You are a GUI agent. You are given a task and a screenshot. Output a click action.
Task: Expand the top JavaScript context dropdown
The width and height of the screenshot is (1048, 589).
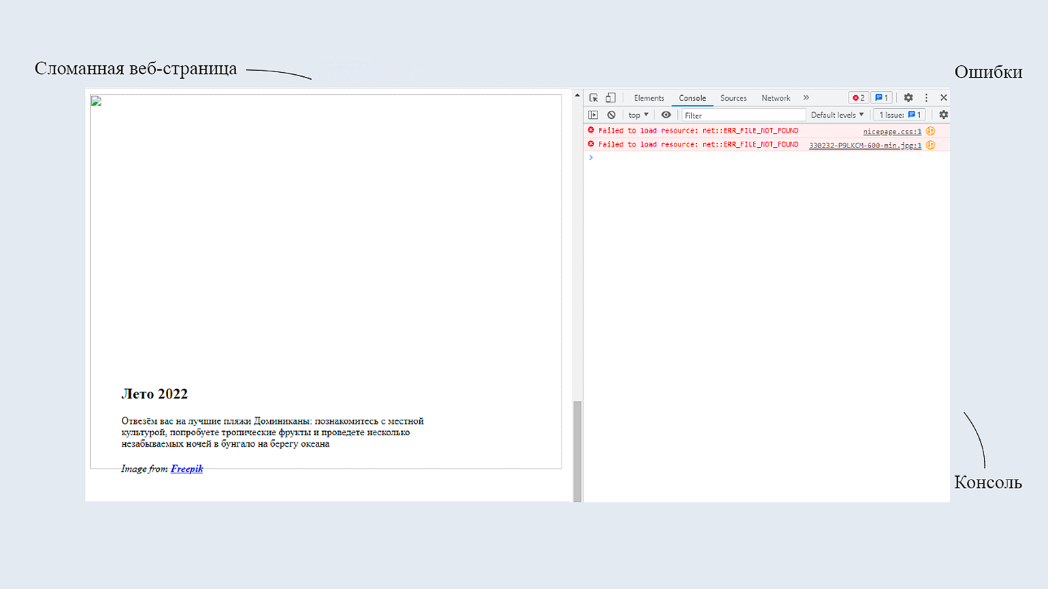coord(638,115)
